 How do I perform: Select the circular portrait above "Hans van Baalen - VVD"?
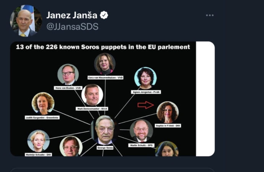pos(68,75)
